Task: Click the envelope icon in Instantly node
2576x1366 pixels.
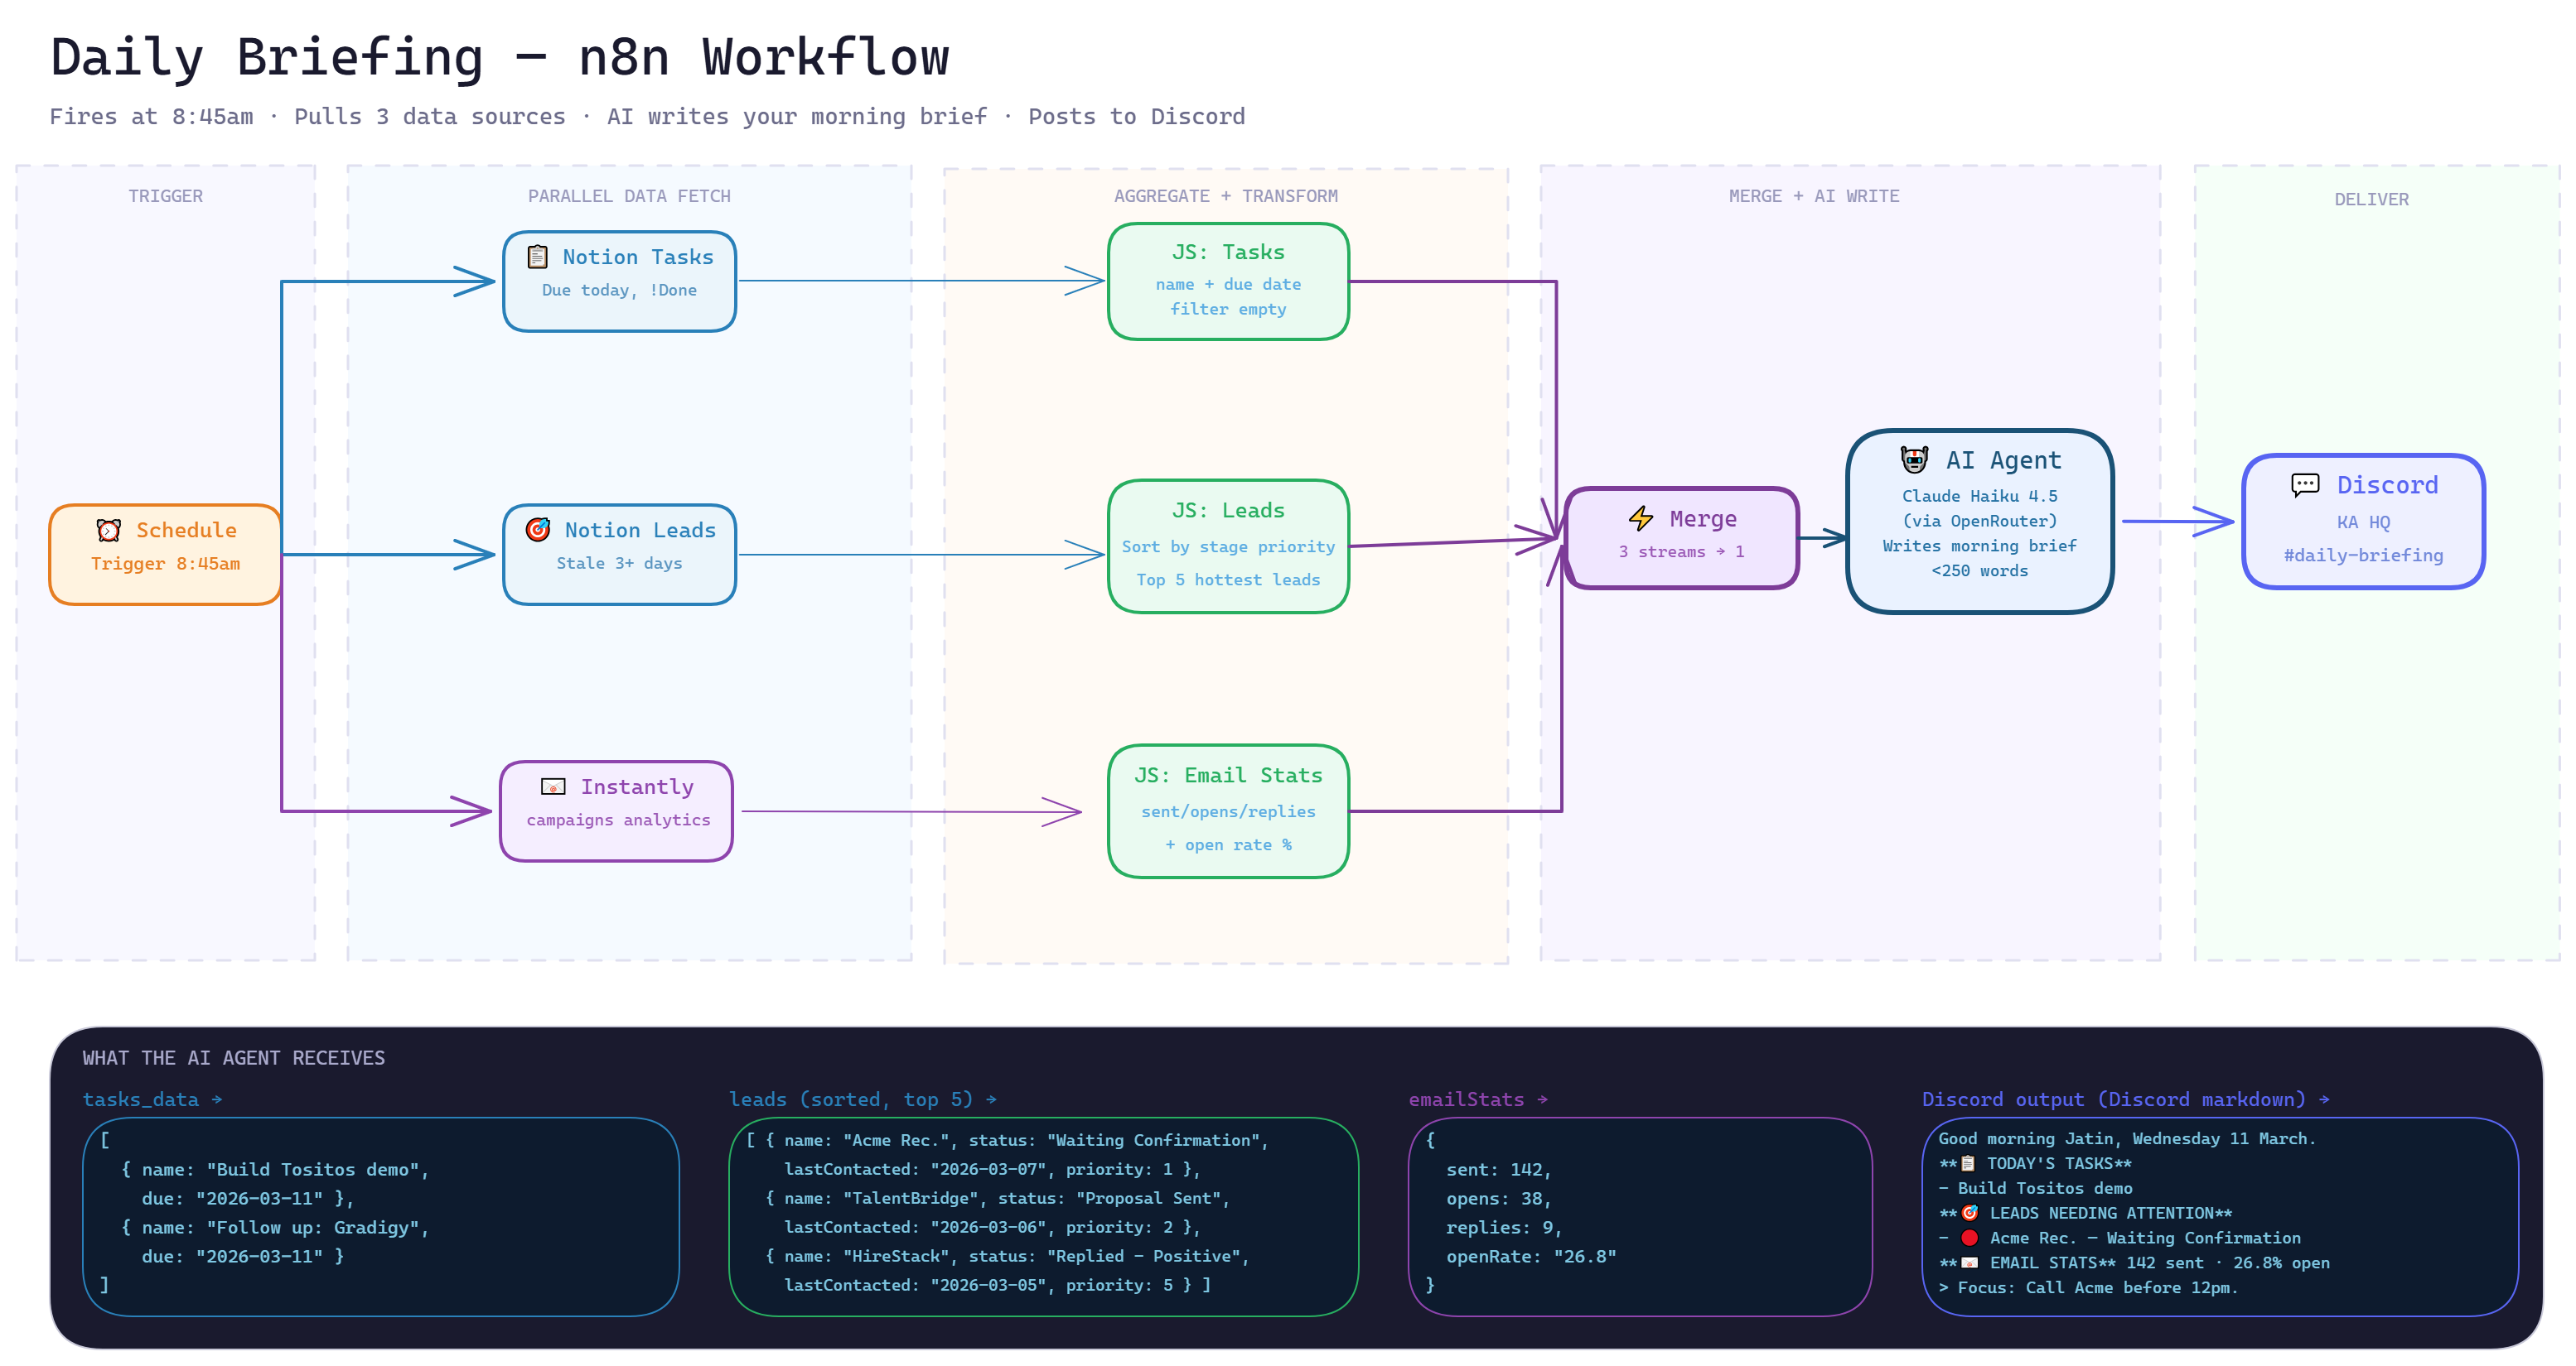Action: click(x=553, y=786)
